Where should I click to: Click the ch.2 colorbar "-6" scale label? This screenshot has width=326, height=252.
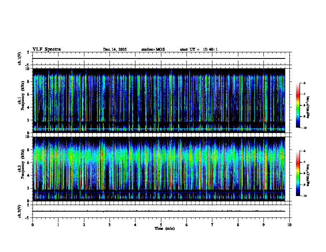(304, 151)
